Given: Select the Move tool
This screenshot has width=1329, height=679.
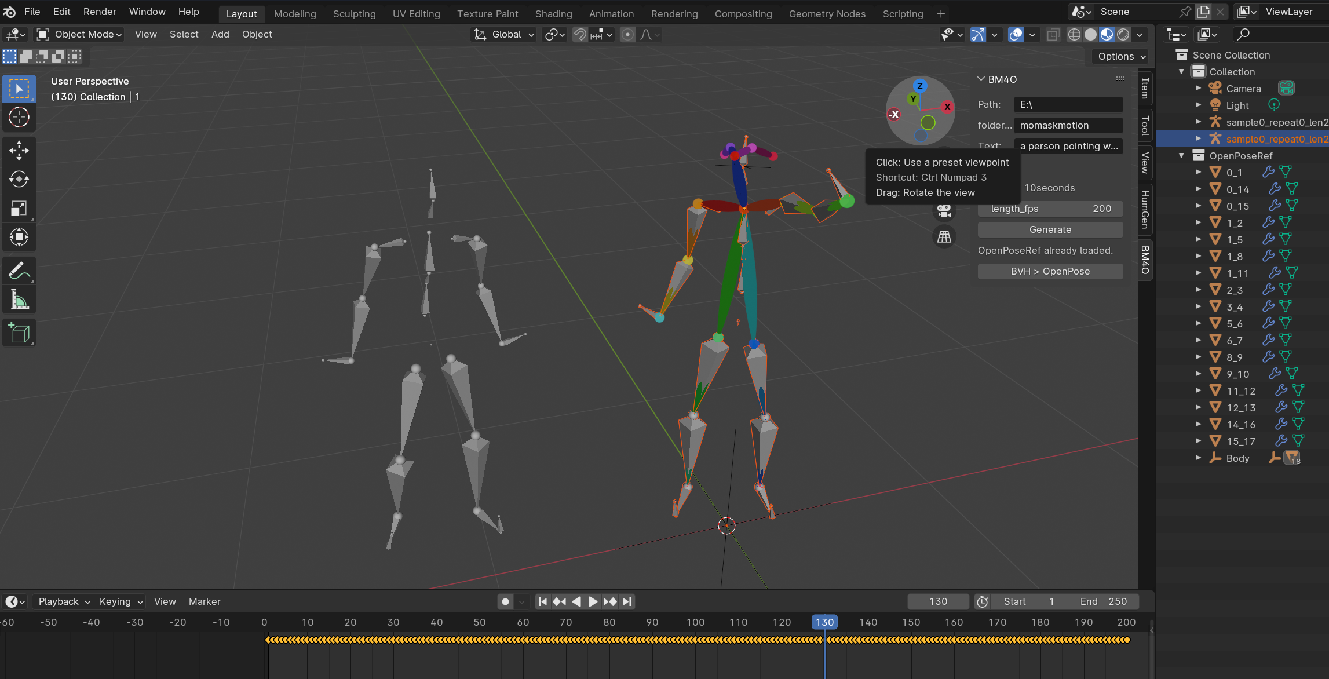Looking at the screenshot, I should click(x=19, y=150).
